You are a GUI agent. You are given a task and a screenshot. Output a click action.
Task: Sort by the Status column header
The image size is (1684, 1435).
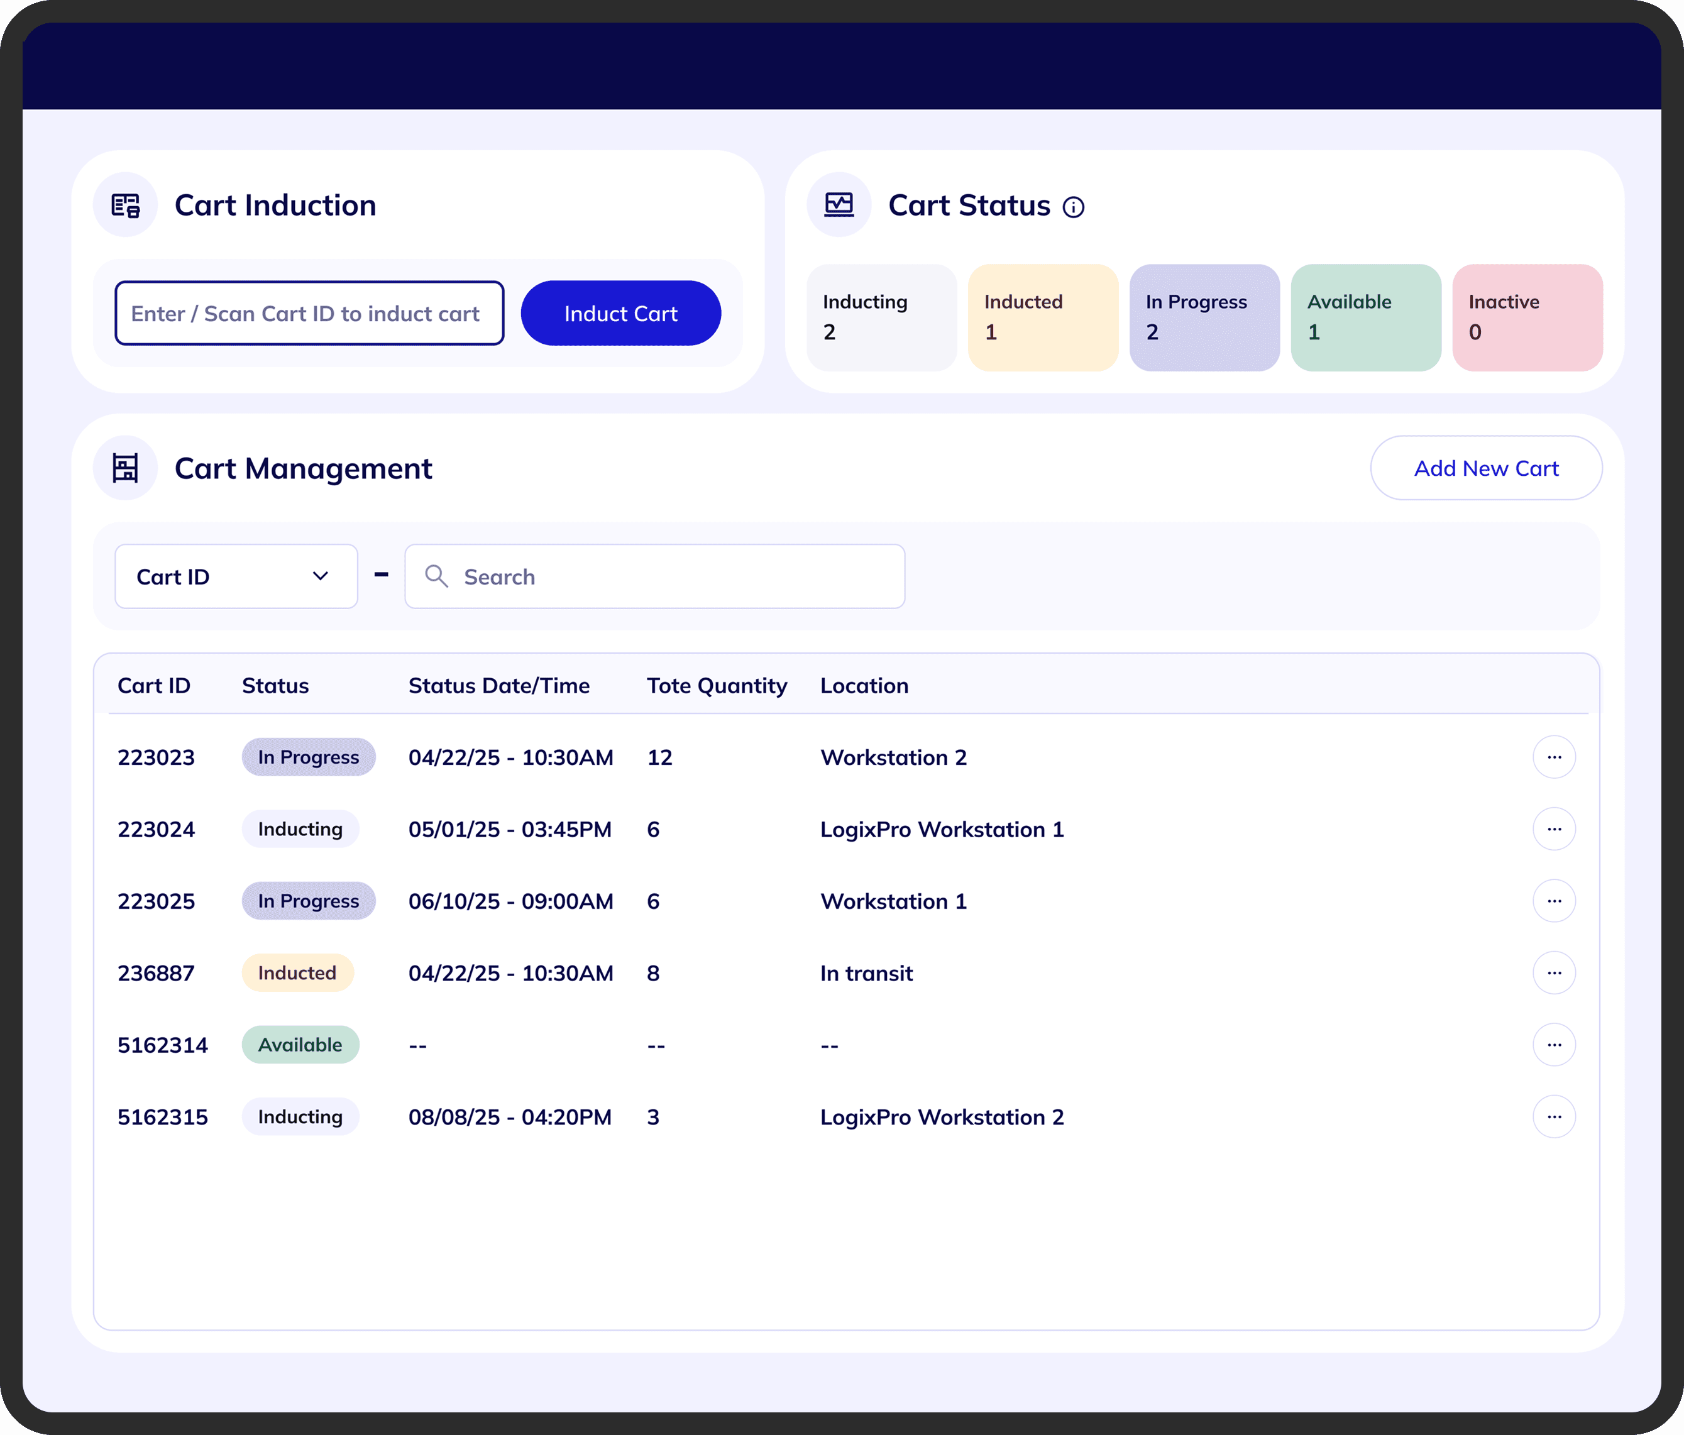click(275, 686)
